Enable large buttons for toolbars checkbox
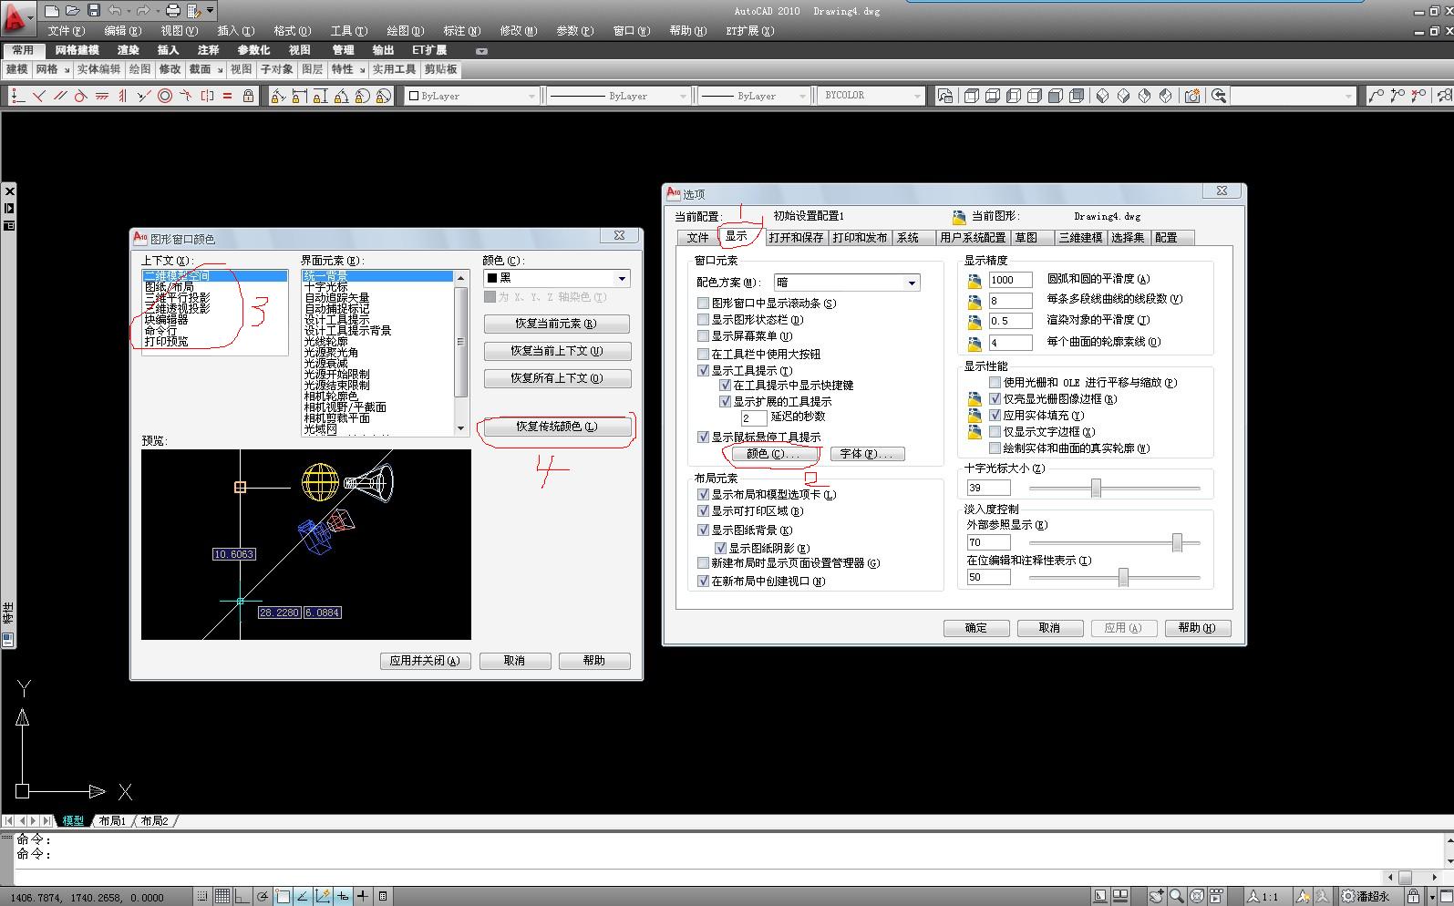Screen dimensions: 1454x906 (x=703, y=354)
